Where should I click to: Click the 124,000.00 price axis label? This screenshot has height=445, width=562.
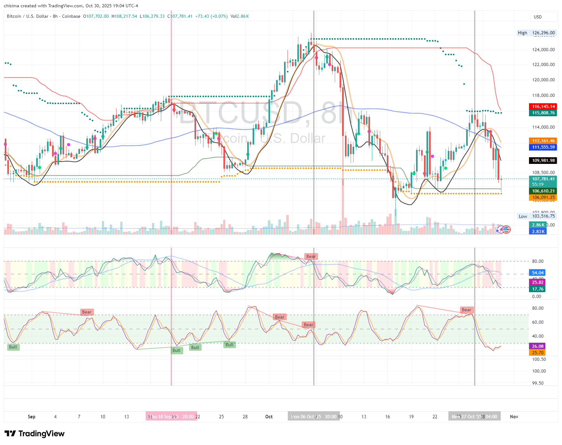coord(544,50)
